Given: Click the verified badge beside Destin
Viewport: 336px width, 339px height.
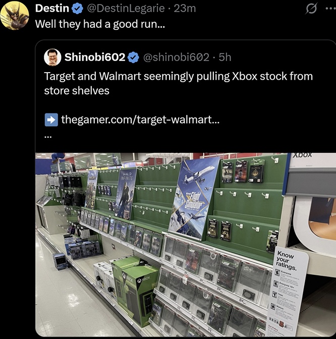Looking at the screenshot, I should tap(77, 9).
